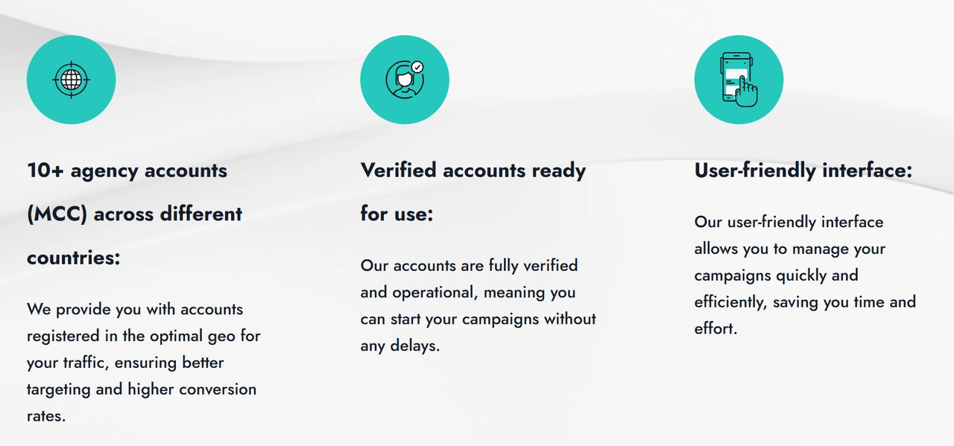Image resolution: width=954 pixels, height=446 pixels.
Task: Click the pointing hand on the smartphone icon
Action: pos(746,92)
